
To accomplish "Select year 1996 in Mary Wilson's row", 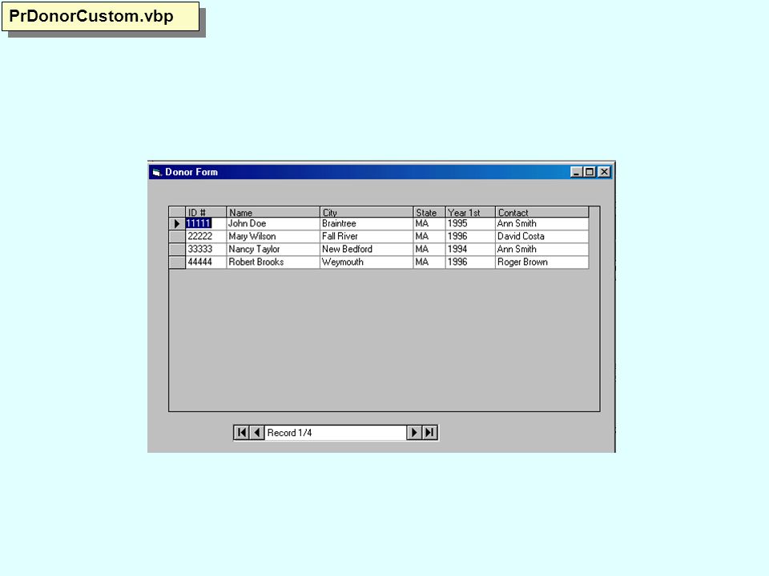I will click(x=471, y=236).
